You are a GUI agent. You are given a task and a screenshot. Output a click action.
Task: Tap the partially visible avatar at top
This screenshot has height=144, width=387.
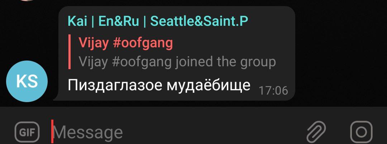pyautogui.click(x=27, y=0)
